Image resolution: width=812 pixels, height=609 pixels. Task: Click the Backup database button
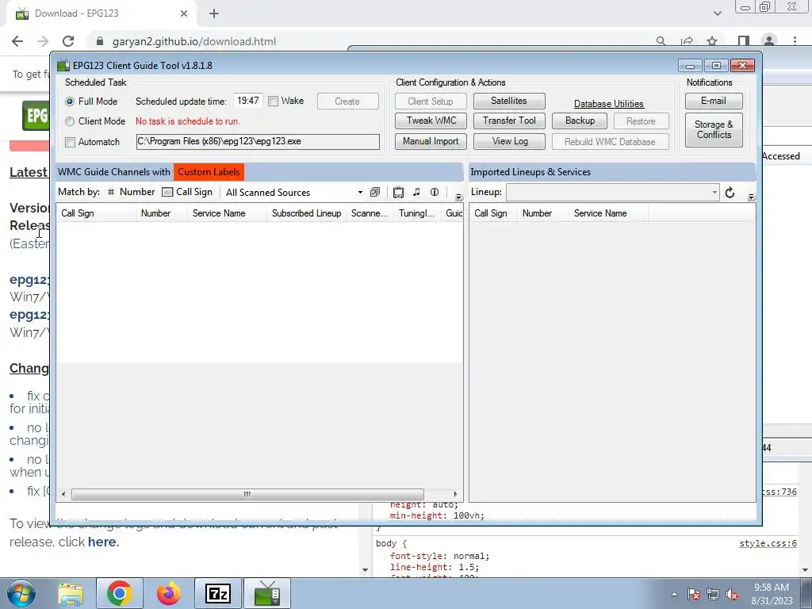click(580, 121)
